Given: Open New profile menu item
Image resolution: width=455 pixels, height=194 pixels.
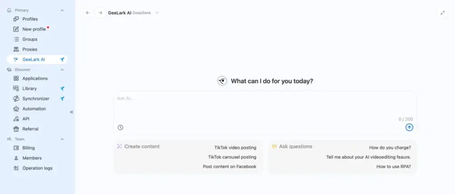Looking at the screenshot, I should 34,29.
